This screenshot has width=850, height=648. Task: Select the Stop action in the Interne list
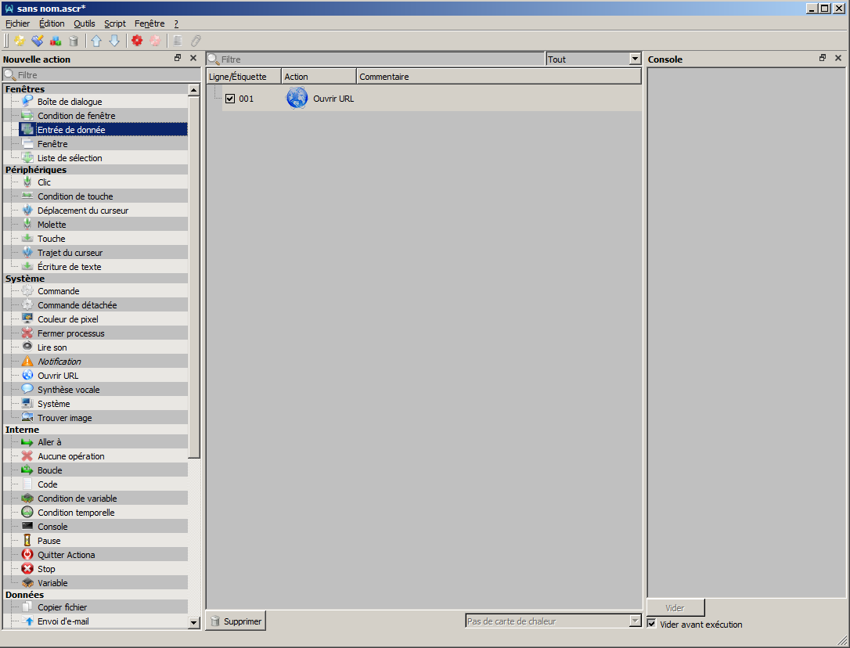point(46,569)
